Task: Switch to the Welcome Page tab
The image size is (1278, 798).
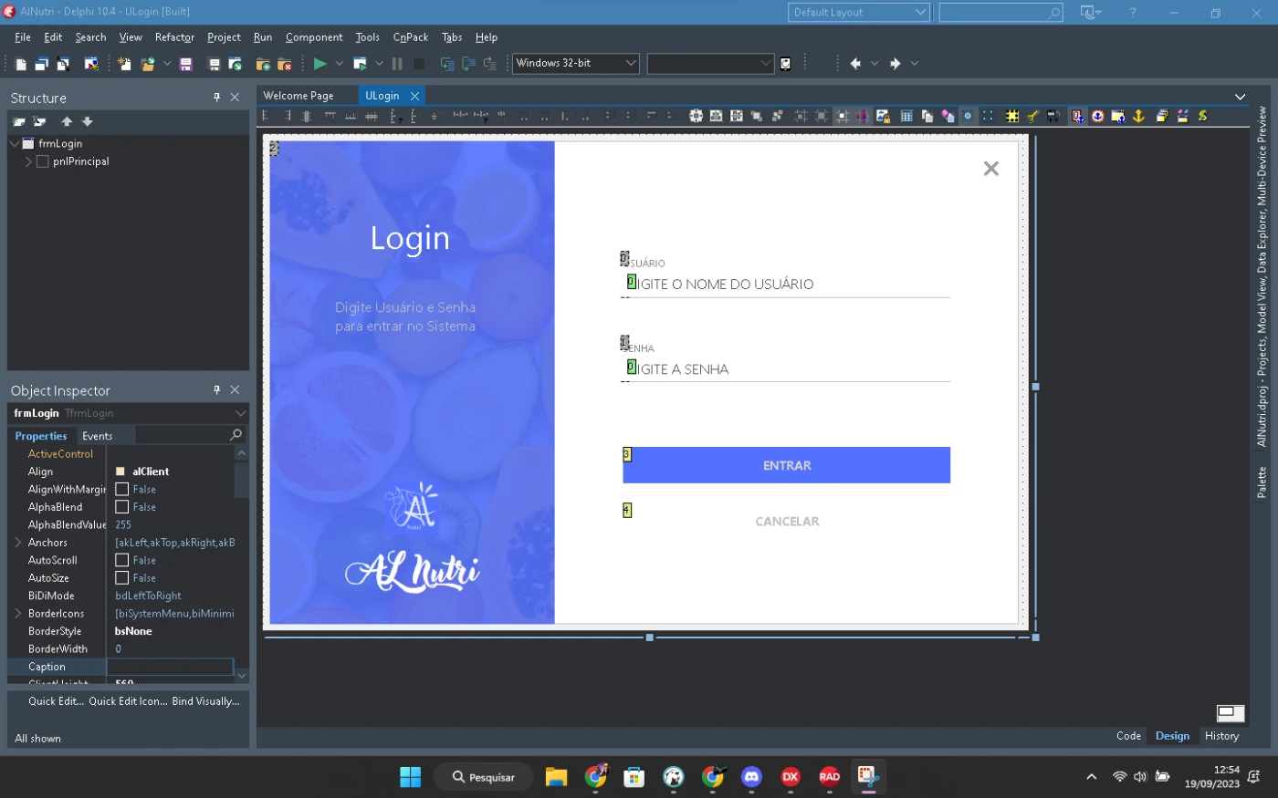Action: pos(299,96)
